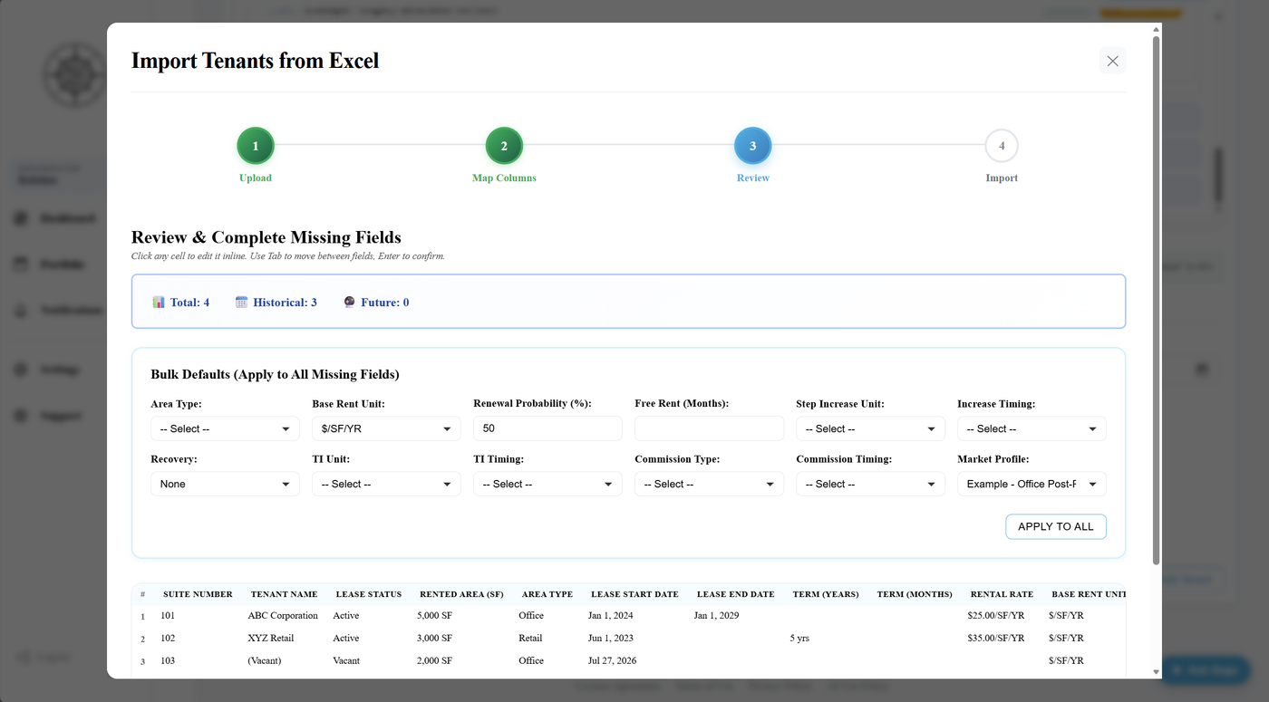Edit the 2,000 SF rented area cell
1269x702 pixels.
pos(434,660)
